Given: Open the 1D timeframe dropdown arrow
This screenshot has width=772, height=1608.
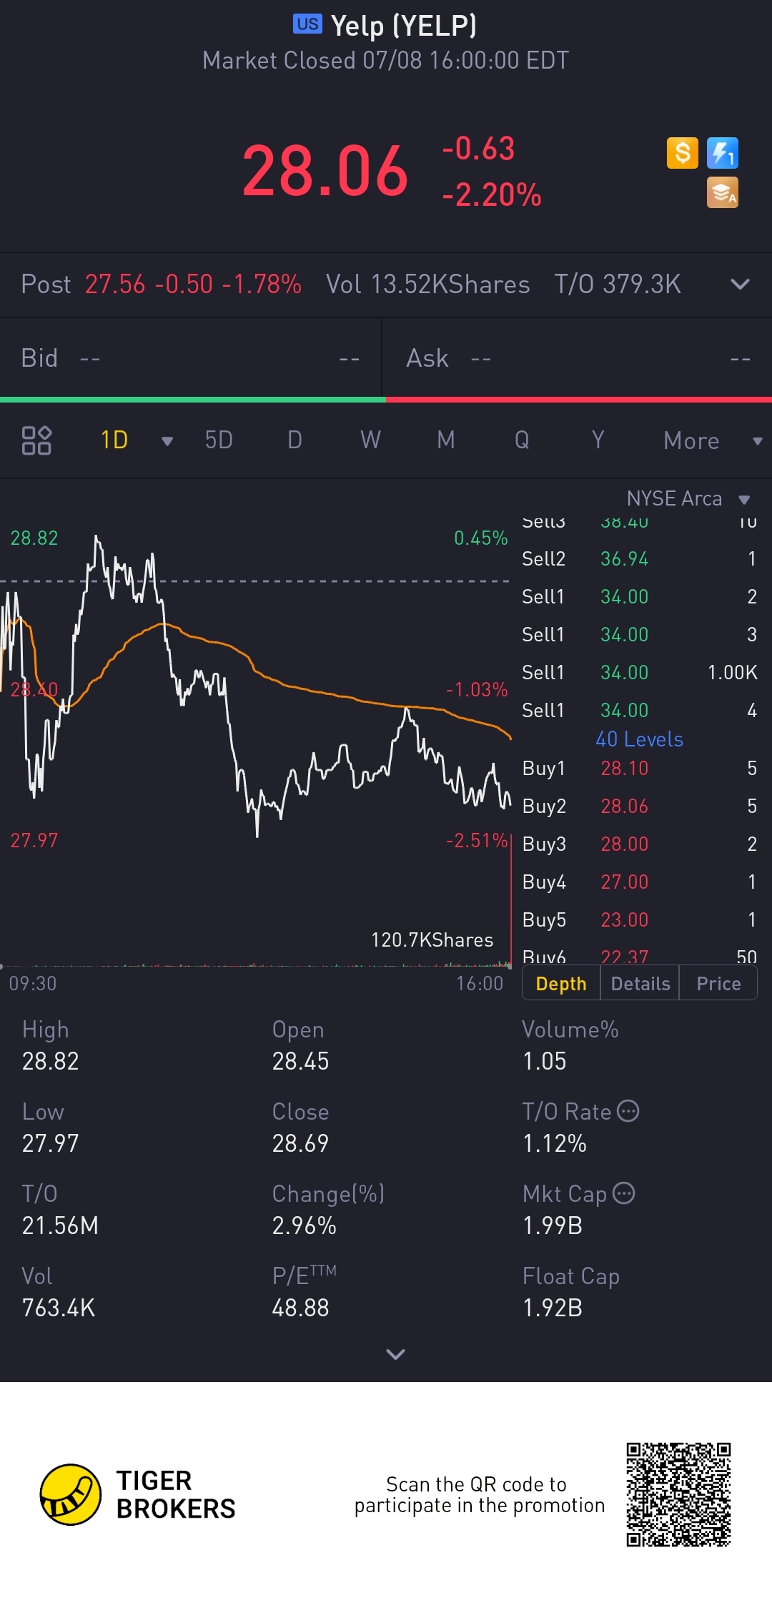Looking at the screenshot, I should click(167, 441).
